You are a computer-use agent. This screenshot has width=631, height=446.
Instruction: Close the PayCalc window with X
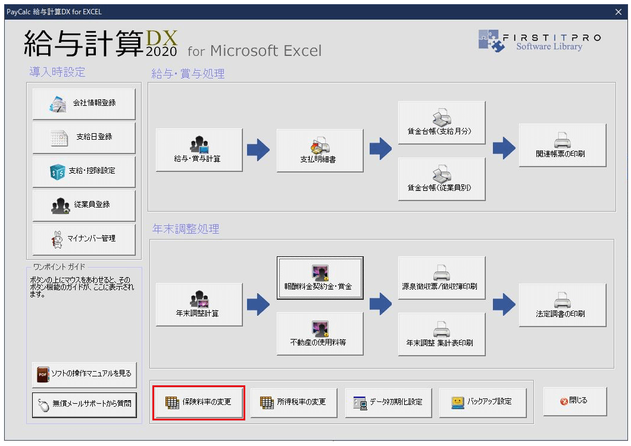tap(618, 12)
